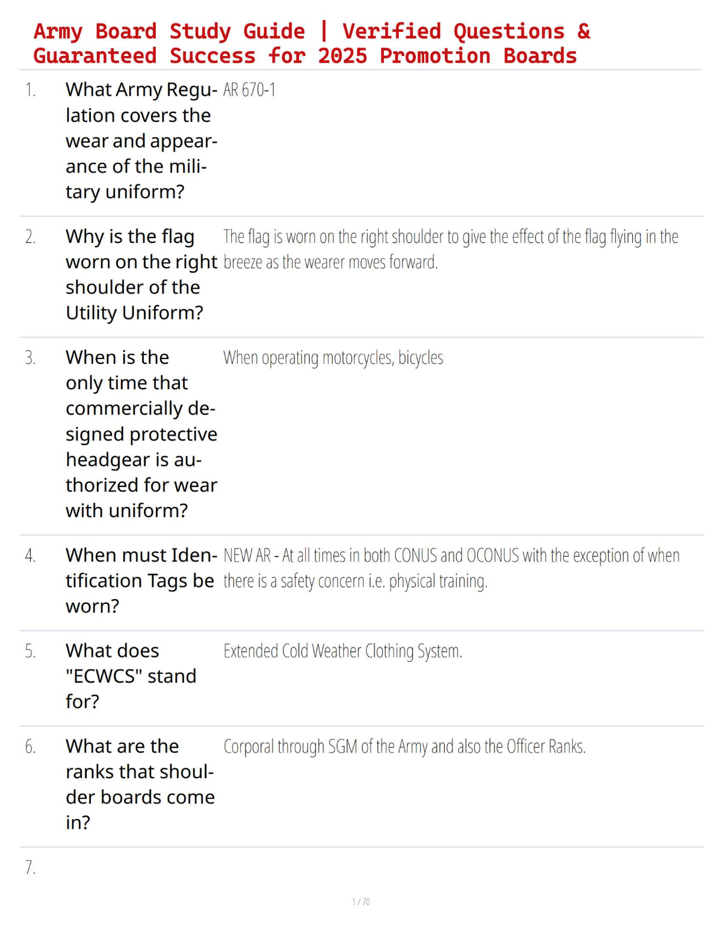Click the number 2 list marker
Viewport: 722px width, 934px height.
coord(30,237)
